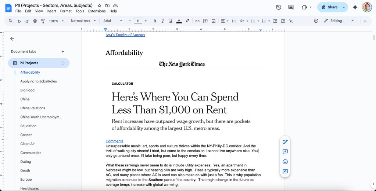Star this document
This screenshot has width=376, height=191.
[x=100, y=6]
